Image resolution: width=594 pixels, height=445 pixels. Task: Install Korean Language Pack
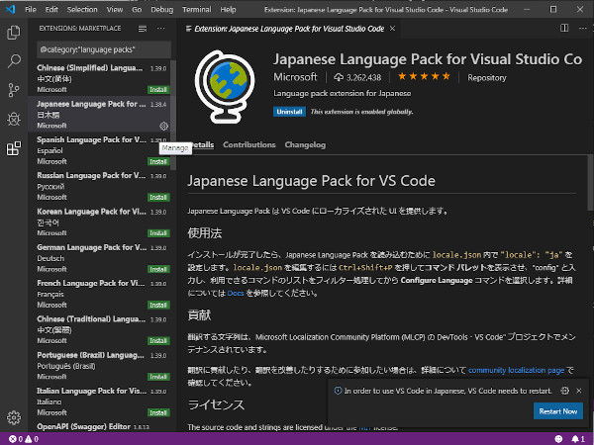[x=158, y=233]
